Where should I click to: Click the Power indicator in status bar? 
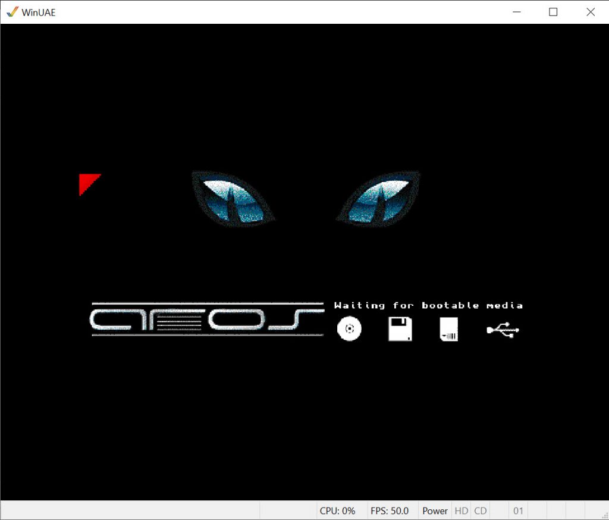click(x=435, y=510)
